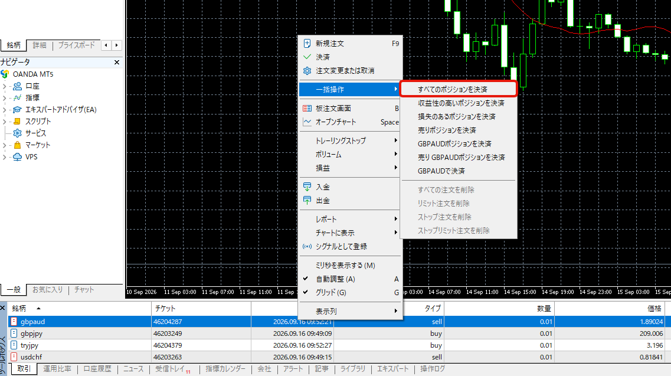Click the 入金 deposit icon
The image size is (671, 376).
click(x=307, y=187)
